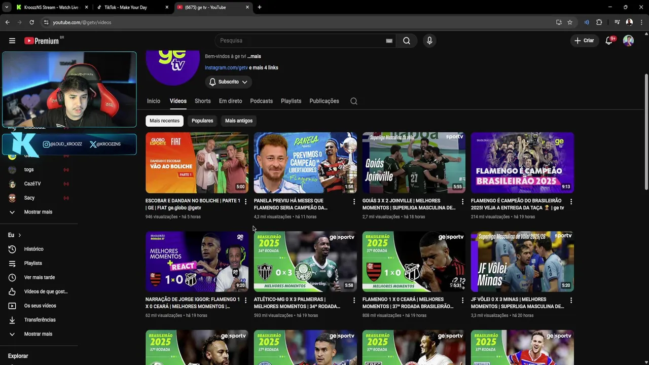Open Chrome three-dot menu
This screenshot has height=365, width=649.
click(641, 22)
